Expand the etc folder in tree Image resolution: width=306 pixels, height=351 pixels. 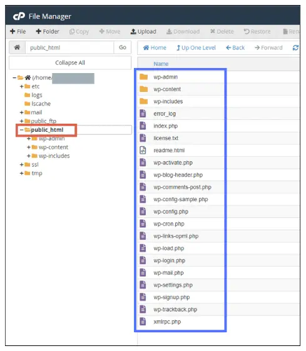[21, 86]
